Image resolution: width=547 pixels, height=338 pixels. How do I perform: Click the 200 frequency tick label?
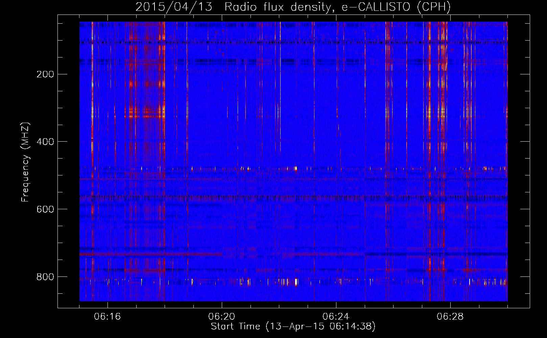pyautogui.click(x=45, y=74)
